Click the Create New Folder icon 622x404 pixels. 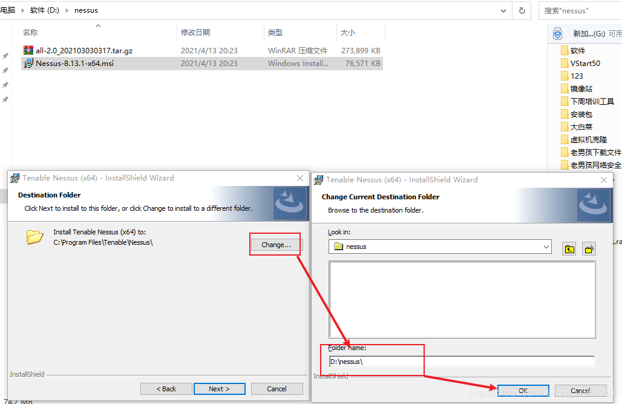tap(589, 249)
